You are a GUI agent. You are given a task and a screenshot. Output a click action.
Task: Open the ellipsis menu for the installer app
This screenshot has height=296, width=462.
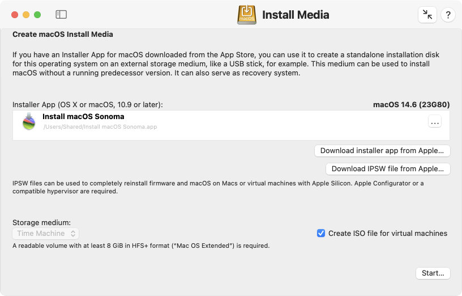point(435,121)
